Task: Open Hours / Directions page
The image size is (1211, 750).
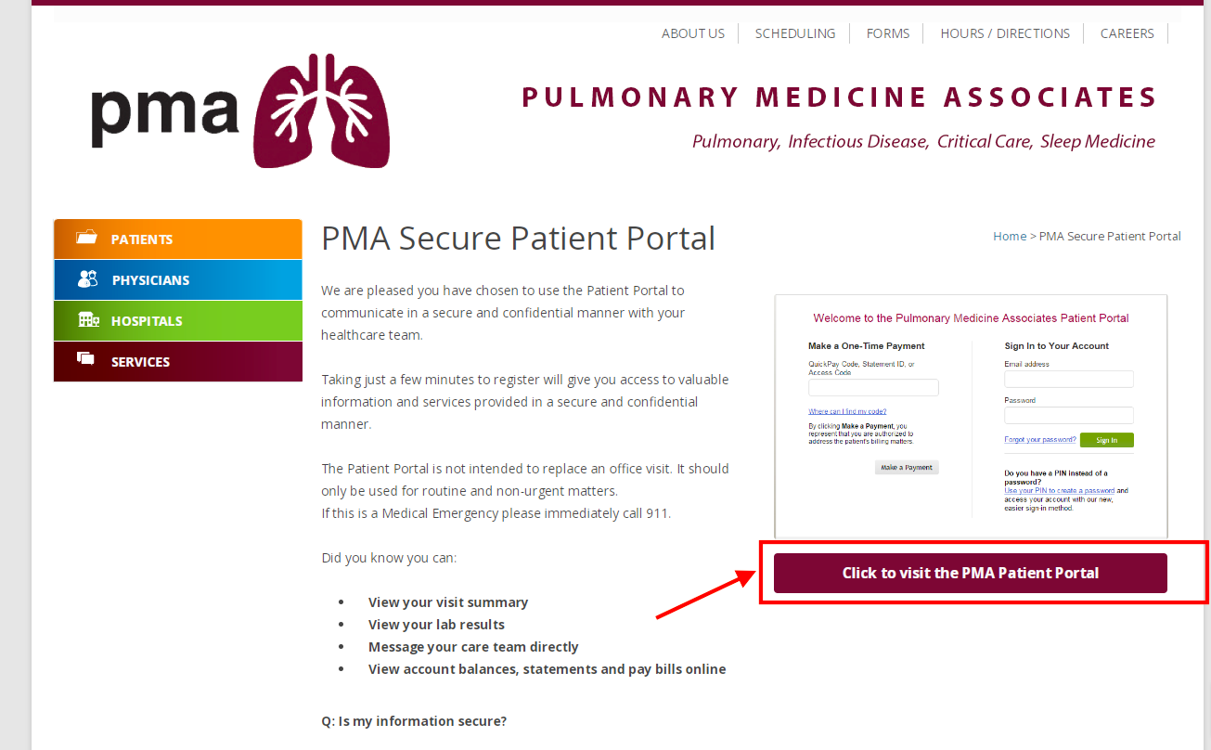Action: pos(1005,33)
